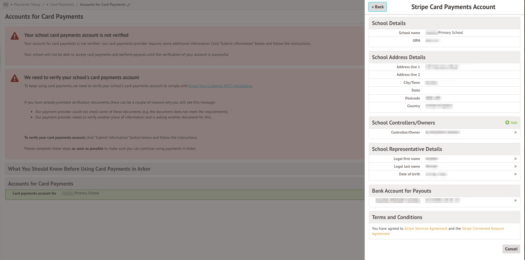Click the warning triangle for account not verified

(15, 36)
